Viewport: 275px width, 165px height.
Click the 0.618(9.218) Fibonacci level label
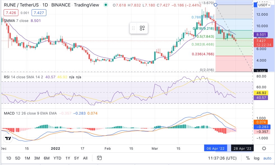(203, 28)
